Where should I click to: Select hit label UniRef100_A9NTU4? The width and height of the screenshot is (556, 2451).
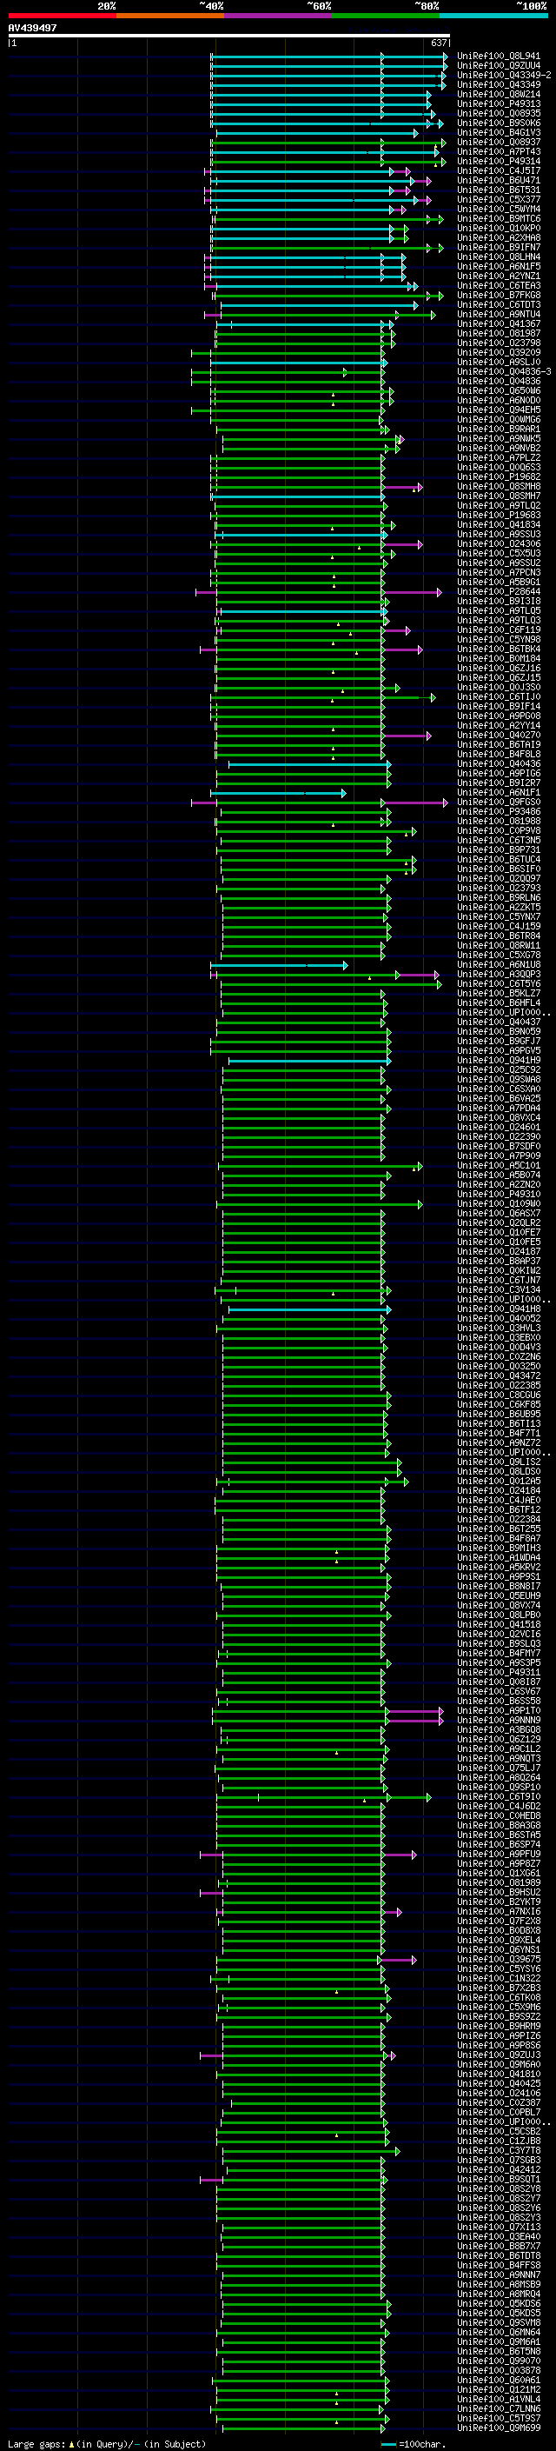499,314
